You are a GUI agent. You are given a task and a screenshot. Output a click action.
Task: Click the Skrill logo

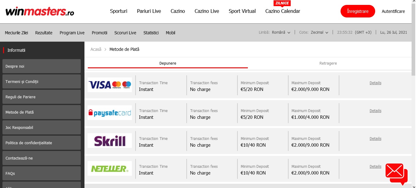click(x=110, y=140)
